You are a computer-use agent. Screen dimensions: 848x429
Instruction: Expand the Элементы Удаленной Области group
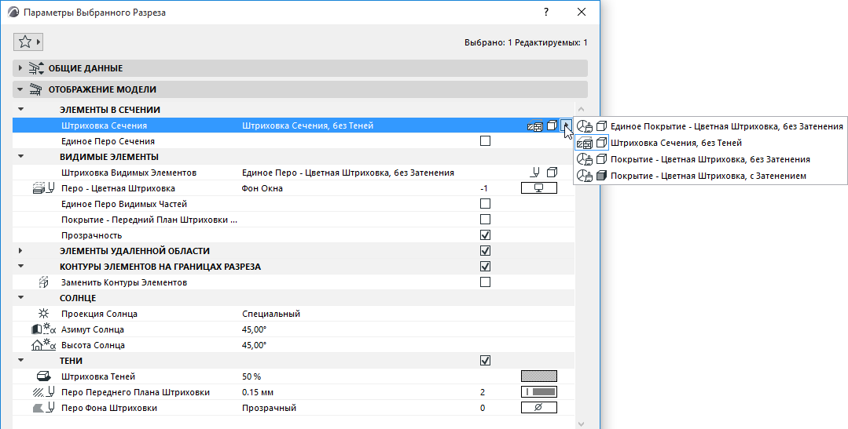[x=21, y=250]
